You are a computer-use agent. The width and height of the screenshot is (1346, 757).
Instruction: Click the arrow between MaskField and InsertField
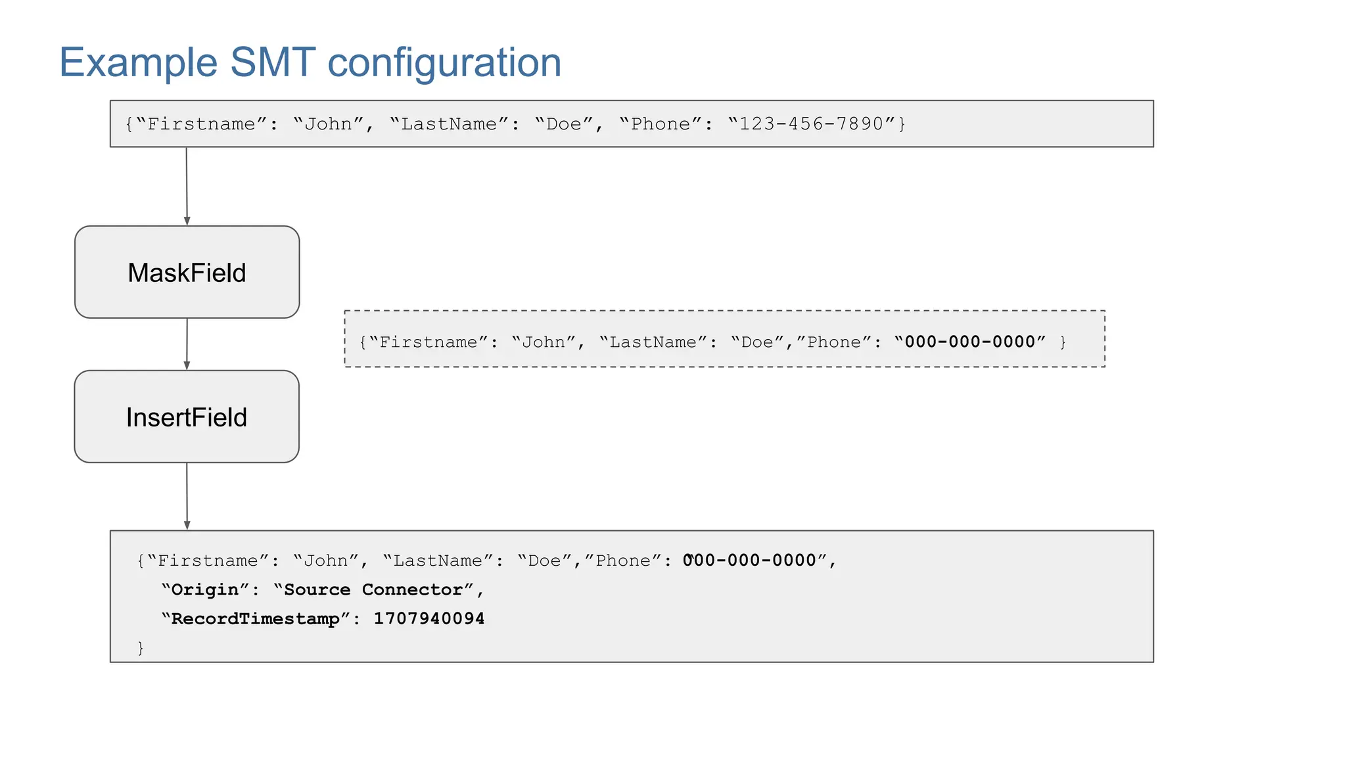(187, 344)
